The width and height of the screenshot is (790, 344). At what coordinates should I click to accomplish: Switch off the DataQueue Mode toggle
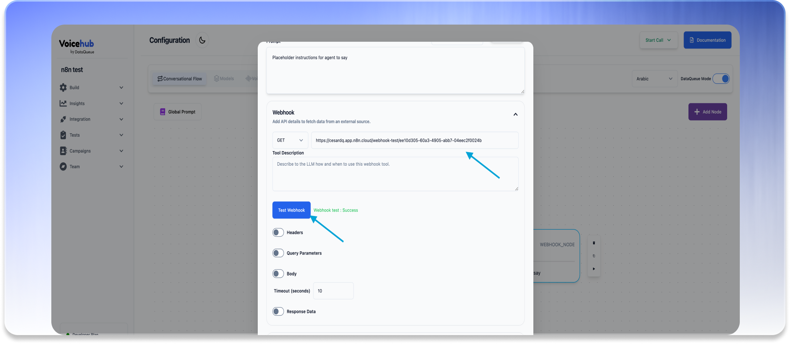[x=721, y=79]
